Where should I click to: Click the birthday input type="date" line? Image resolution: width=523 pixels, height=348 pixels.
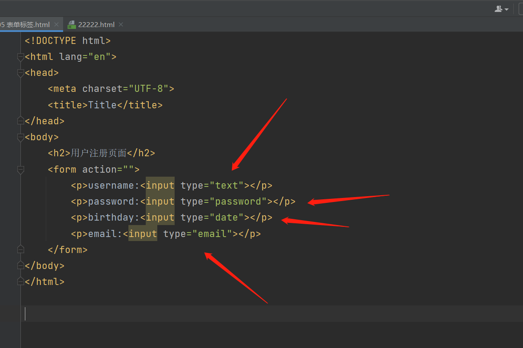(x=172, y=217)
